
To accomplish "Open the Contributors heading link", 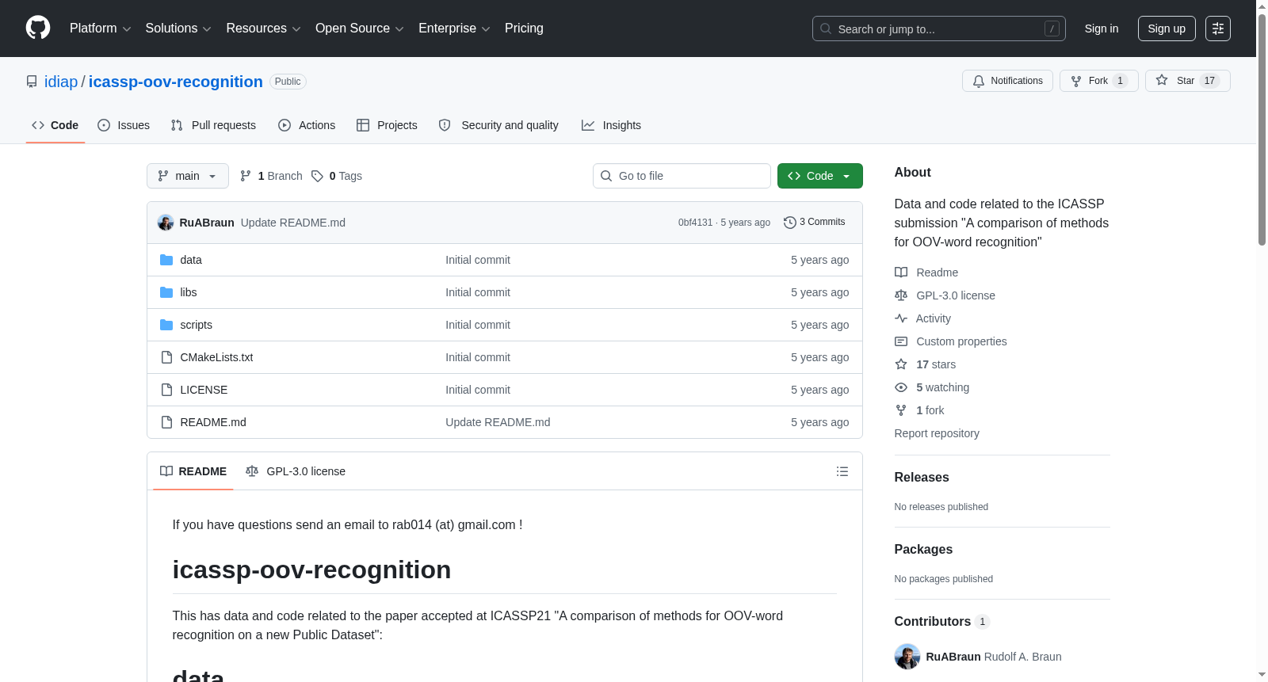I will pos(942,621).
